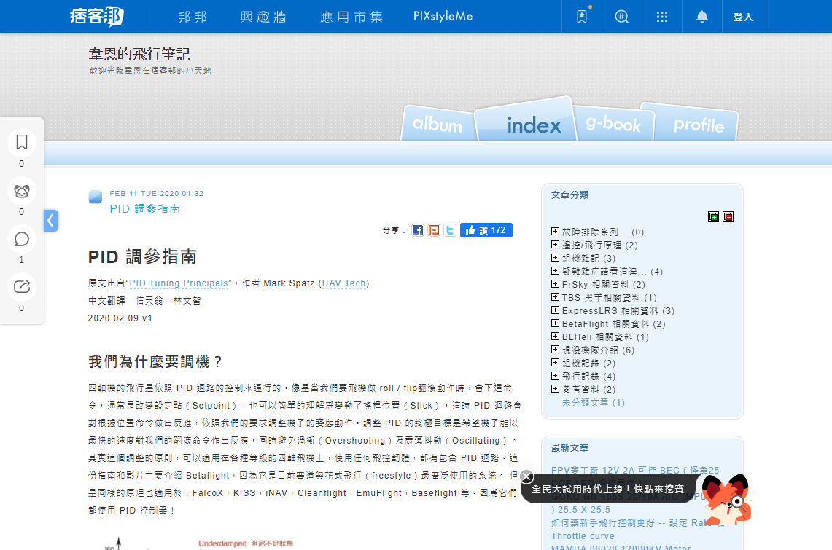This screenshot has width=832, height=550.
Task: Open blog title 韋恩的飛行筆記
Action: point(139,54)
